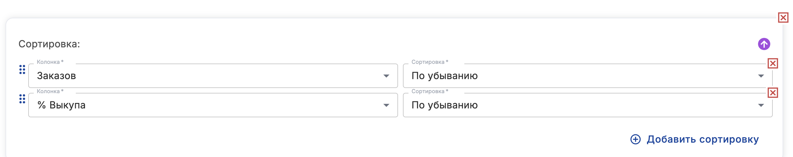Close the sorting panel with top X
Image resolution: width=793 pixels, height=157 pixels.
tap(783, 18)
